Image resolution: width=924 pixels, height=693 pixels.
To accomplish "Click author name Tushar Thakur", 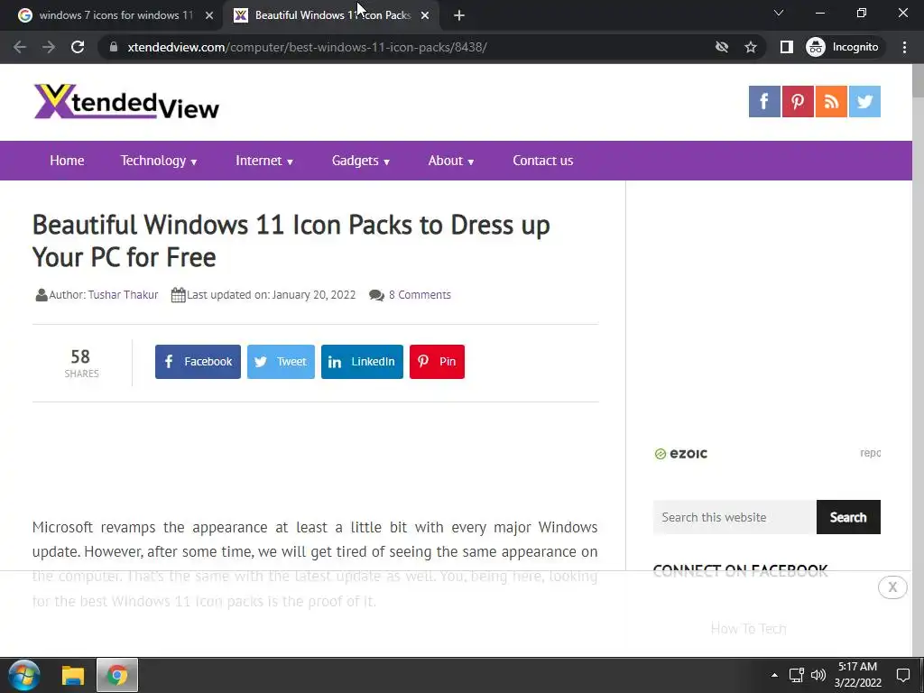I will pos(123,295).
